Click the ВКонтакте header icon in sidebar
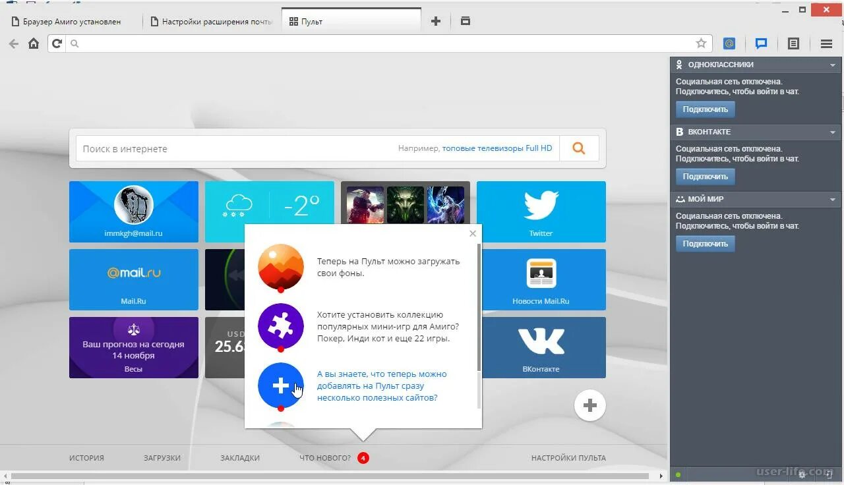The image size is (844, 485). pyautogui.click(x=680, y=132)
